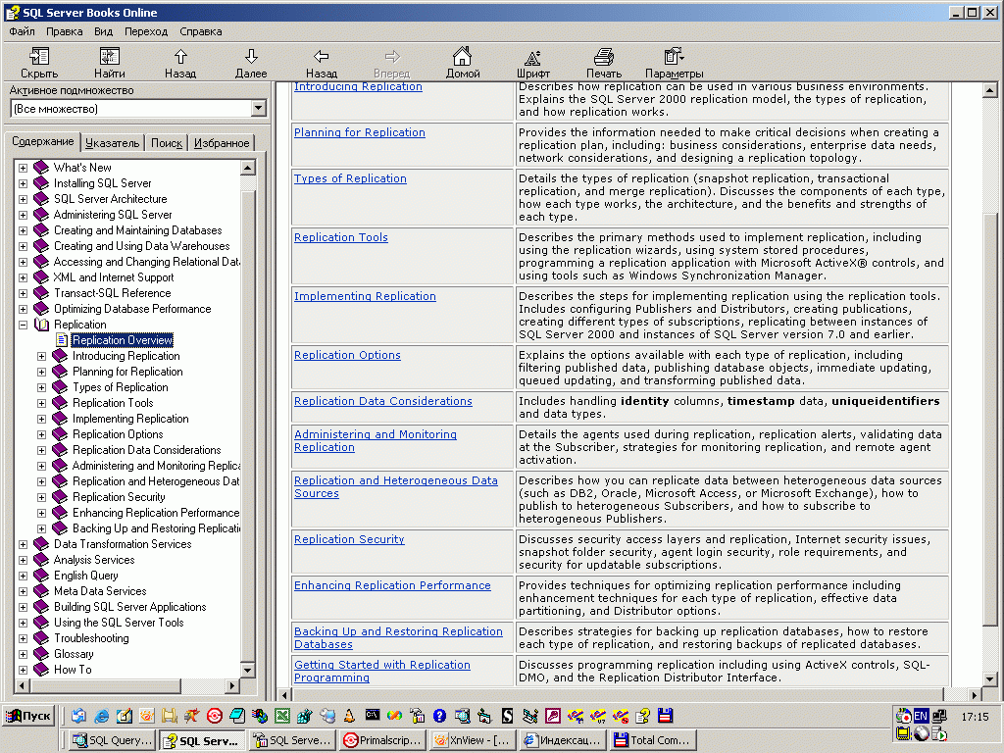Launch Excel from the quick launch bar
1004x753 pixels.
point(281,716)
